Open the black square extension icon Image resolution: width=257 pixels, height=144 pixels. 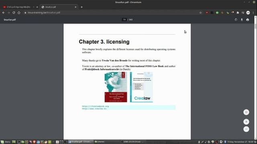pos(212,12)
